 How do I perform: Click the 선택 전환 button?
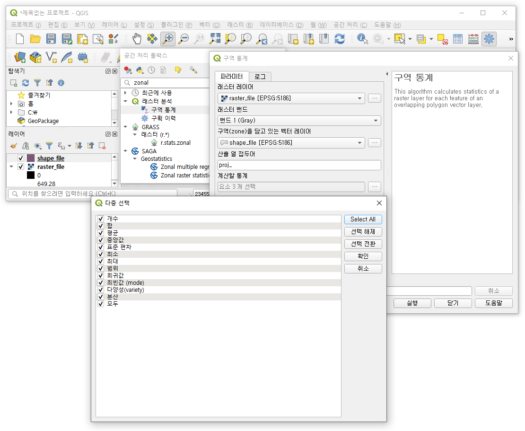pyautogui.click(x=363, y=244)
